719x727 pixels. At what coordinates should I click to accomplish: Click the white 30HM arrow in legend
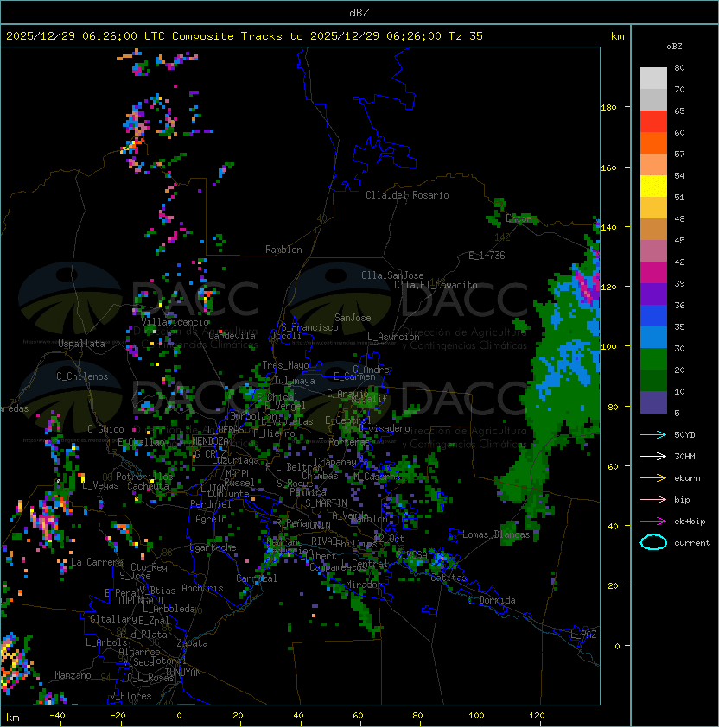coord(653,456)
